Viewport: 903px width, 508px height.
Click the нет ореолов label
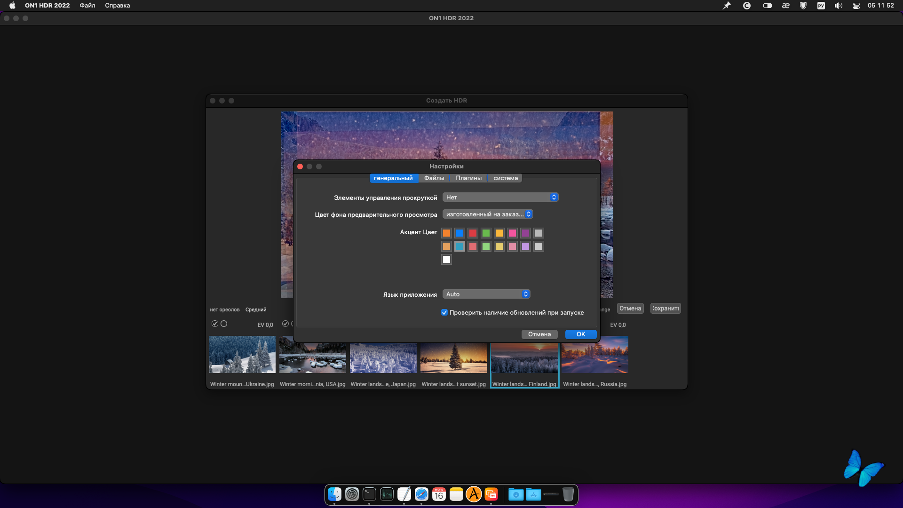pyautogui.click(x=225, y=310)
